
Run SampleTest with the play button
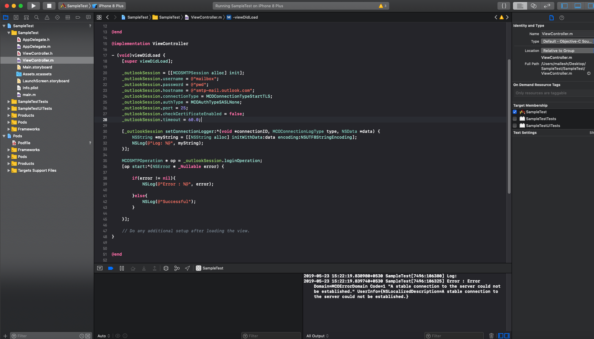click(x=33, y=6)
